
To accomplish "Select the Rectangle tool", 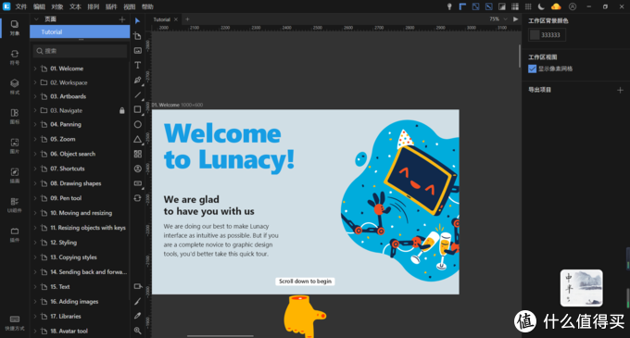I will pos(137,109).
